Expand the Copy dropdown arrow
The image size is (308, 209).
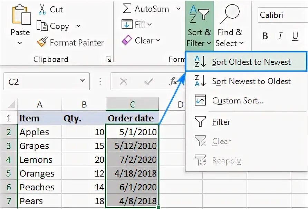pos(78,26)
